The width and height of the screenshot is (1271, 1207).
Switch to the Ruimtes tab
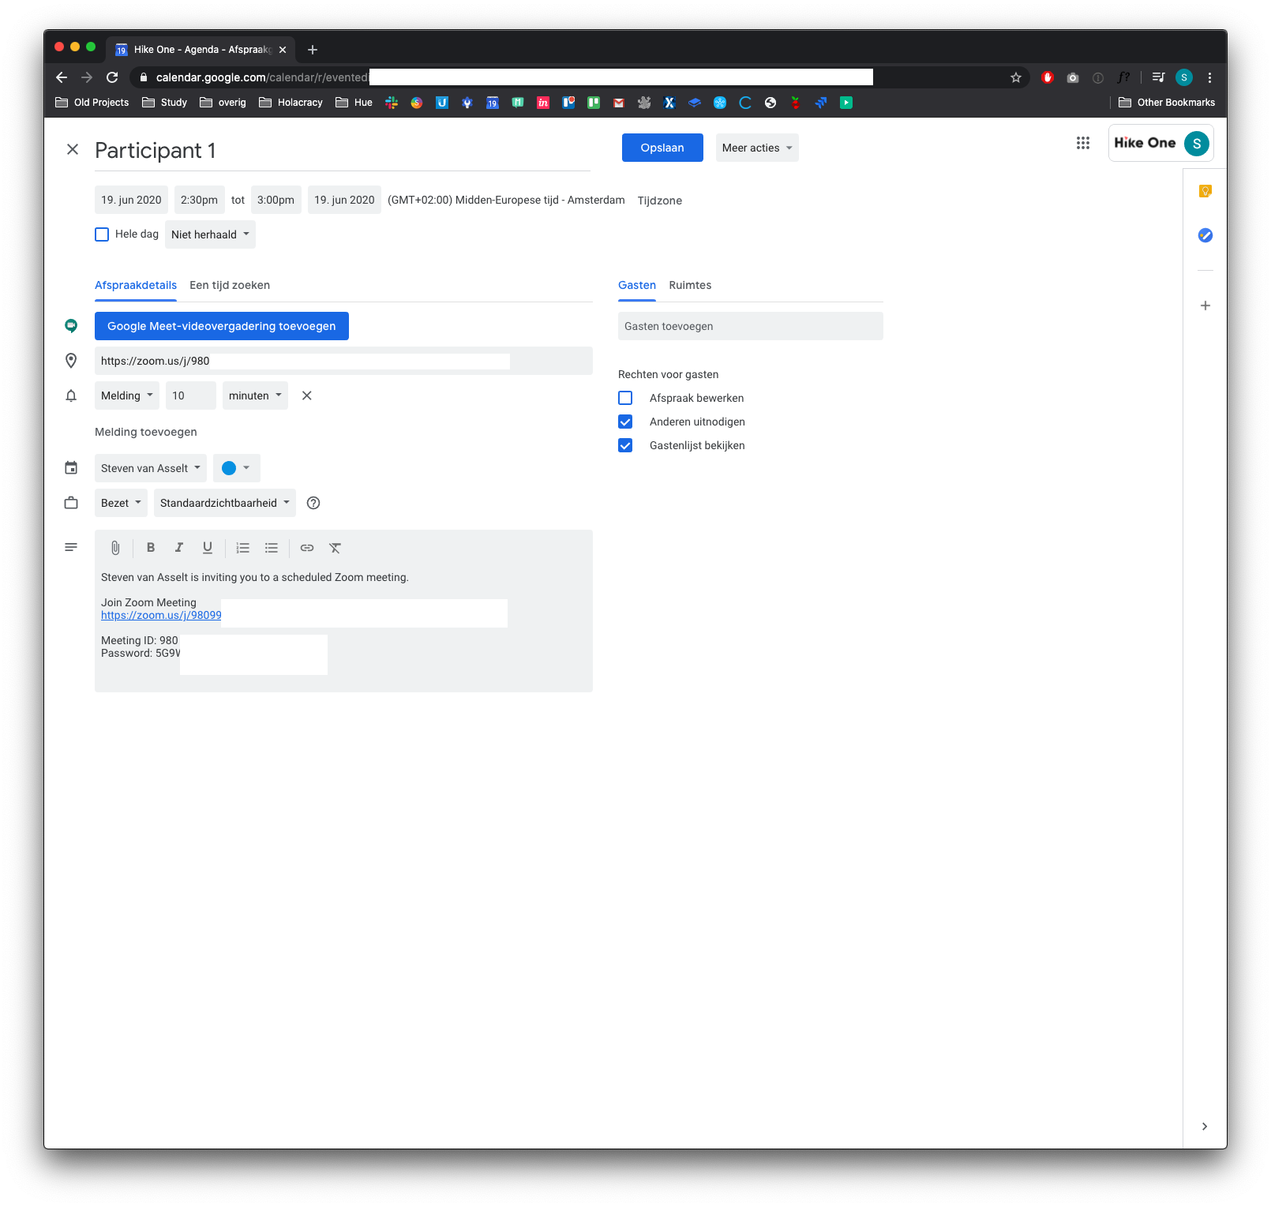pos(690,285)
